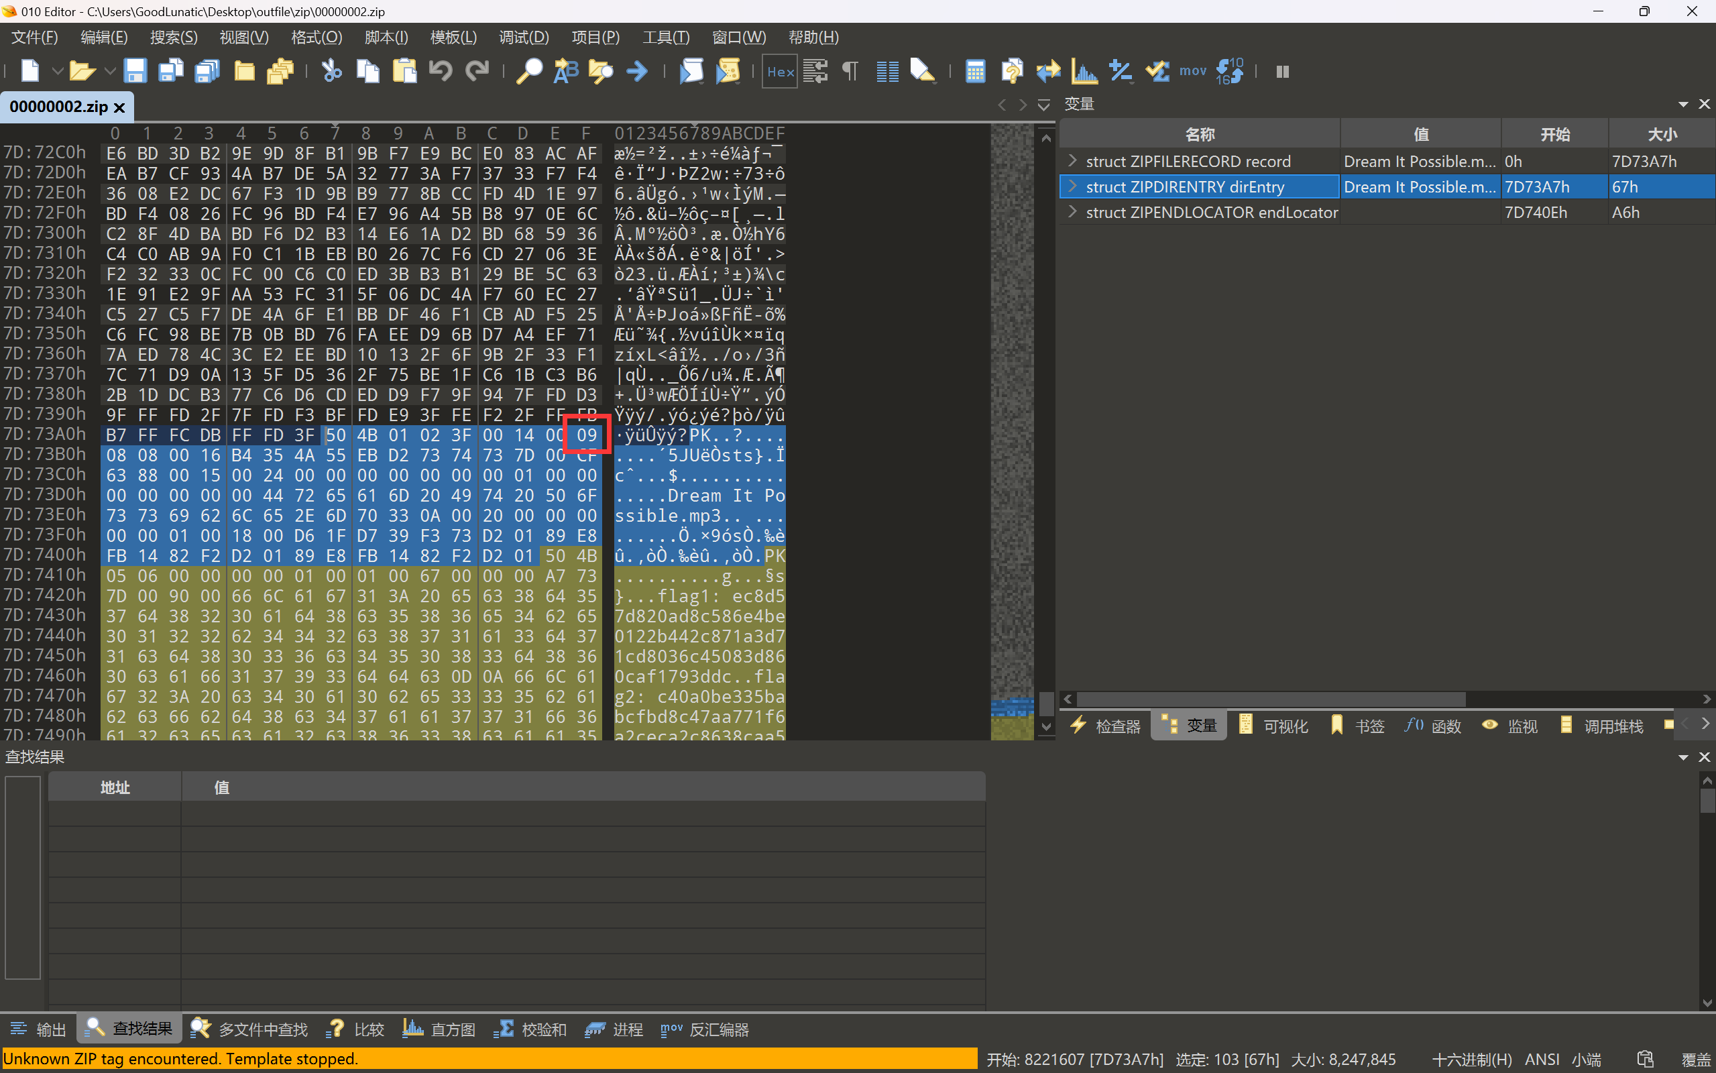This screenshot has height=1073, width=1716.
Task: Save the file with the floppy icon
Action: coord(135,71)
